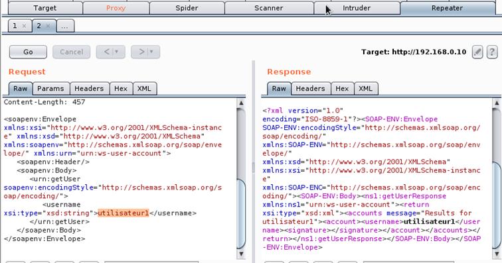The image size is (502, 263).
Task: Switch to the Intruder tab
Action: coord(357,8)
